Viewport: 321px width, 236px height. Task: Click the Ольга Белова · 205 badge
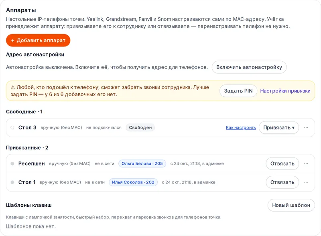142,163
